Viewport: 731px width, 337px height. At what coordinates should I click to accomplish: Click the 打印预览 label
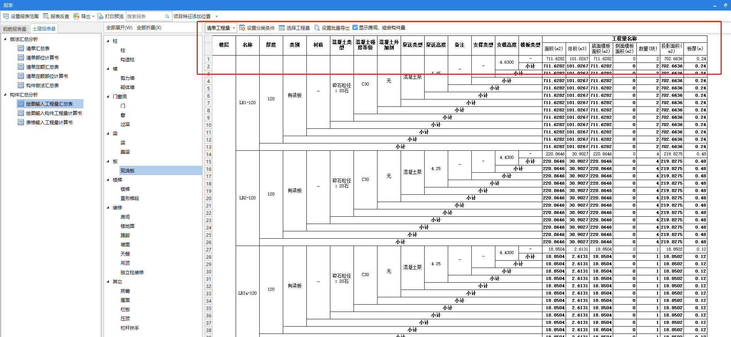pyautogui.click(x=114, y=16)
